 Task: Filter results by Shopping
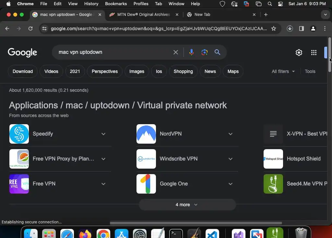coord(183,71)
